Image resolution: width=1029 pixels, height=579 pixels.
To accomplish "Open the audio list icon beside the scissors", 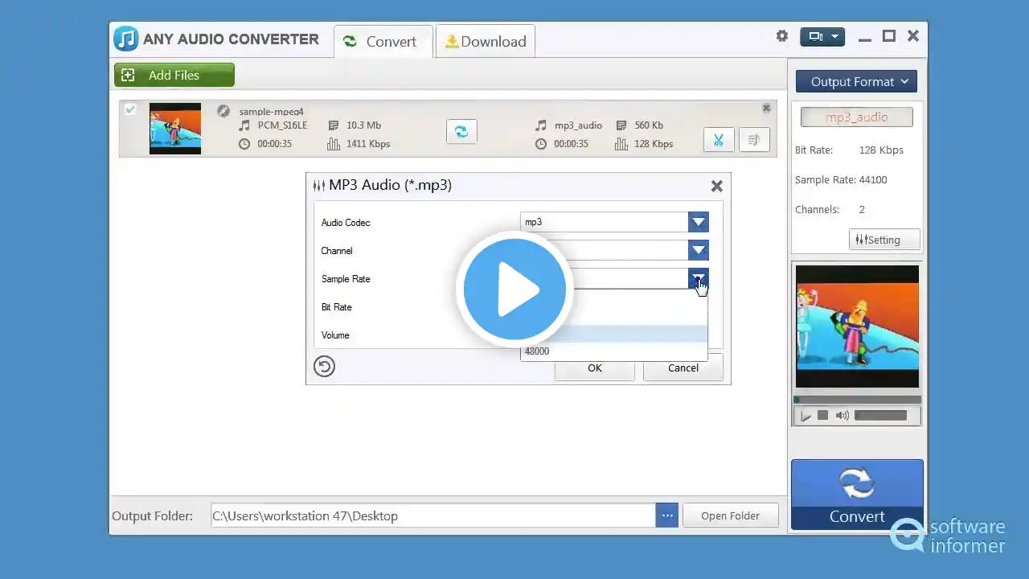I will click(x=754, y=140).
